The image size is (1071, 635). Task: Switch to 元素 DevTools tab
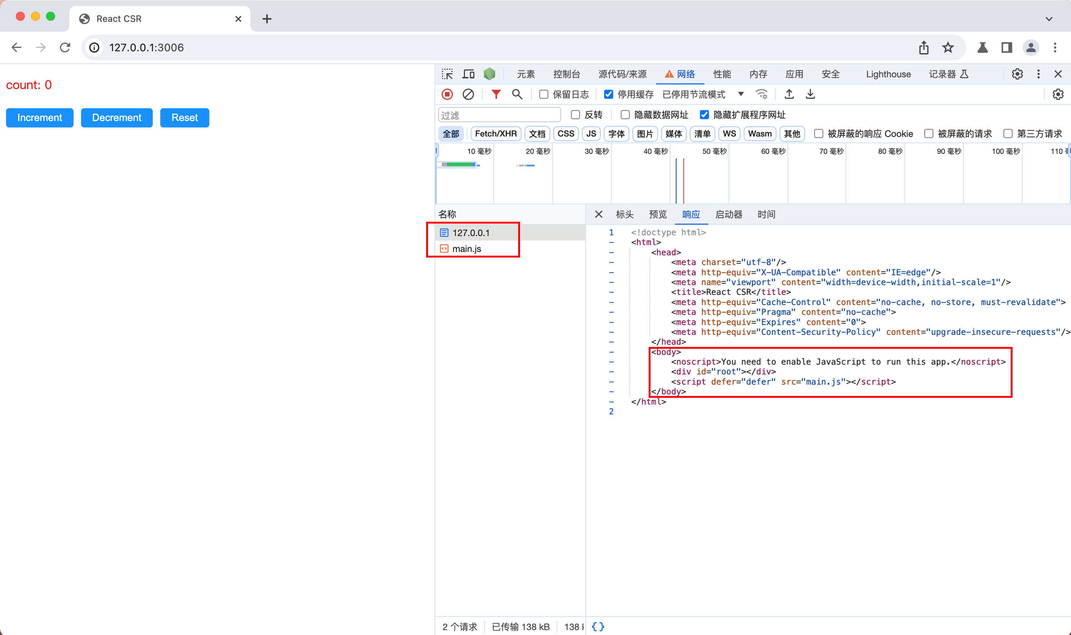(526, 74)
